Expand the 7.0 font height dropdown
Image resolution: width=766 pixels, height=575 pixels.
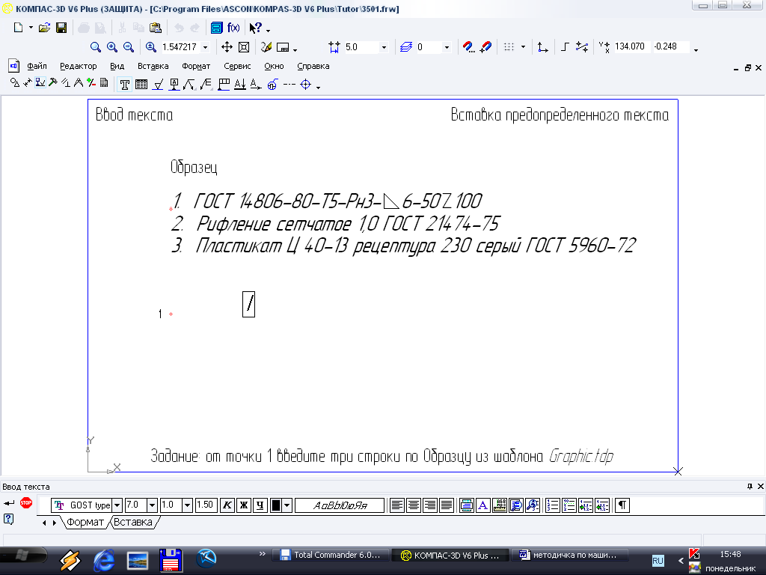point(153,505)
